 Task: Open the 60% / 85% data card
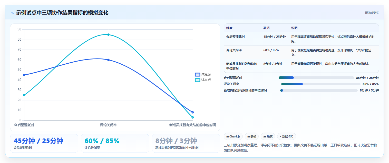[x=115, y=143]
